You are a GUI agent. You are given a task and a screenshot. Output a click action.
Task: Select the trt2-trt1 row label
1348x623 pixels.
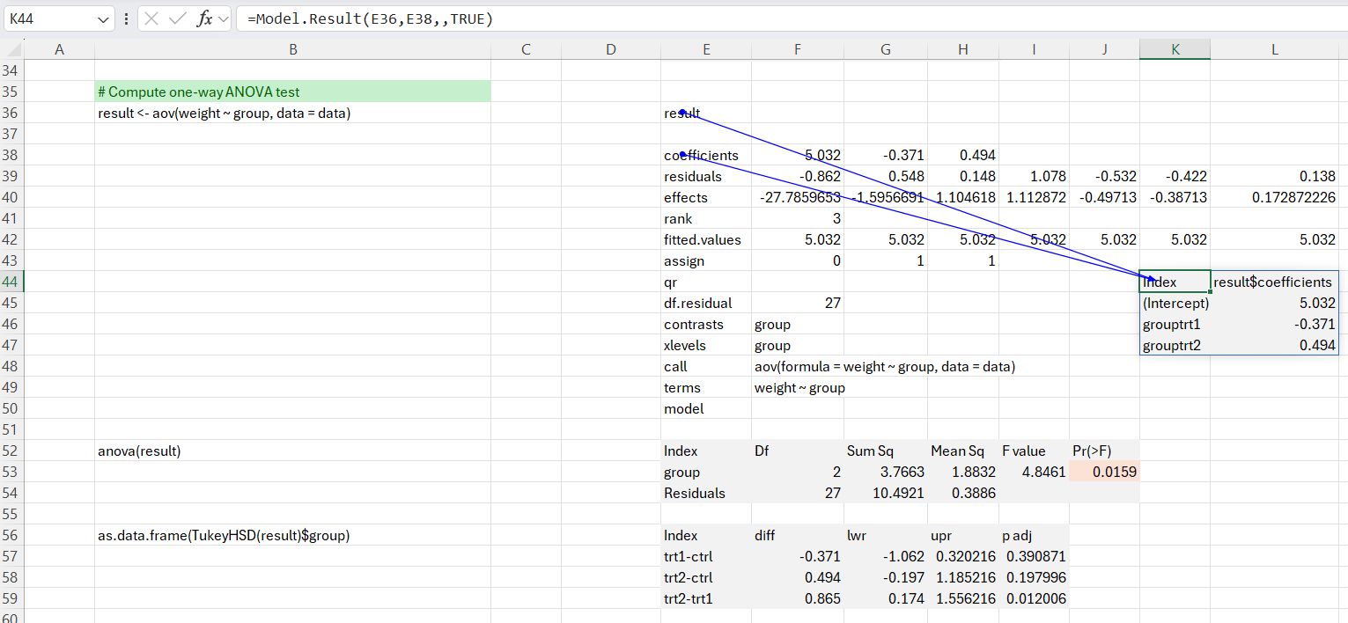(x=706, y=599)
